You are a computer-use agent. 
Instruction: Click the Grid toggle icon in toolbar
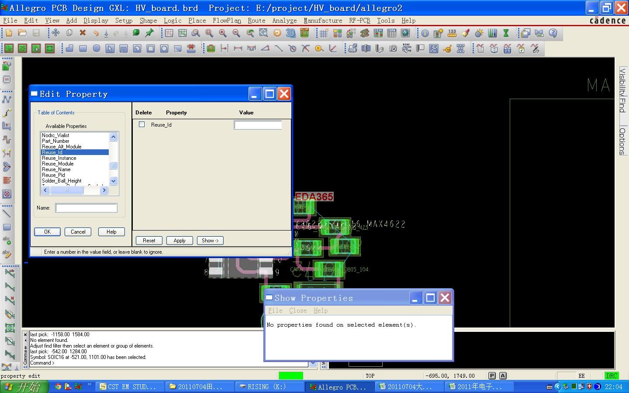coord(324,33)
